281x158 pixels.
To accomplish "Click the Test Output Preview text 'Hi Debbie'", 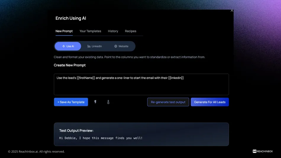I will click(x=101, y=138).
